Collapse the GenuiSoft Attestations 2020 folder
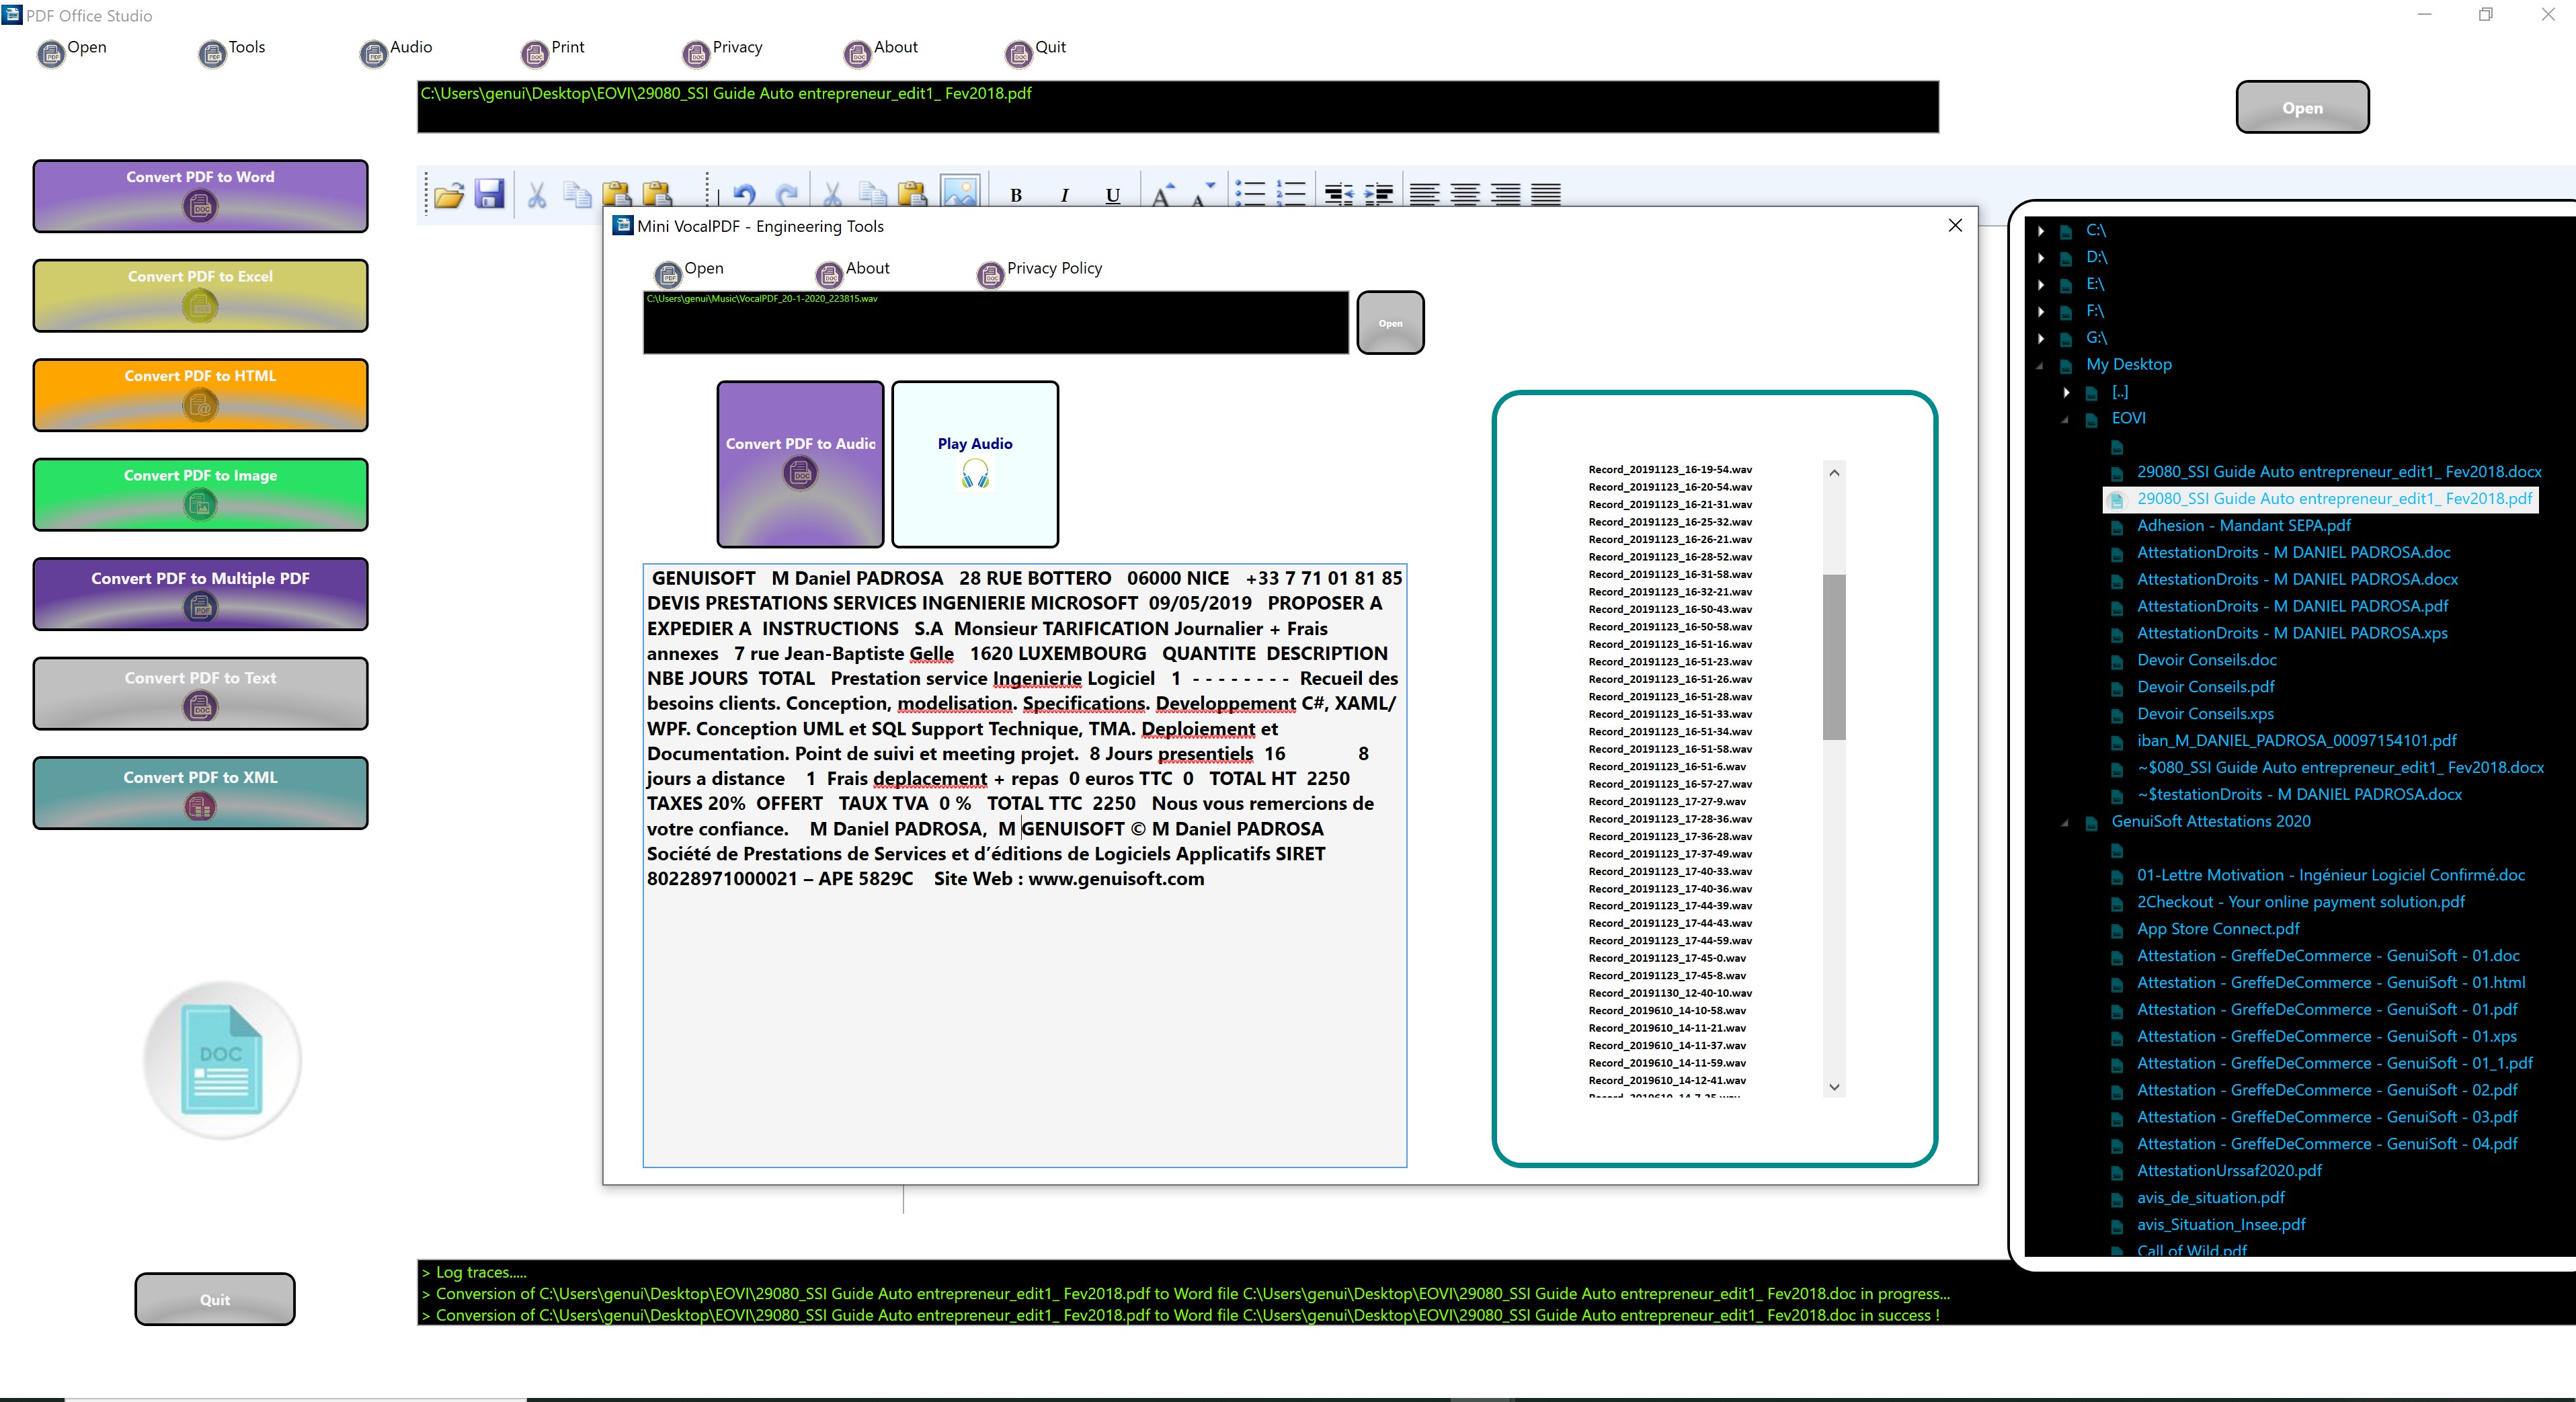The height and width of the screenshot is (1402, 2576). point(2066,822)
